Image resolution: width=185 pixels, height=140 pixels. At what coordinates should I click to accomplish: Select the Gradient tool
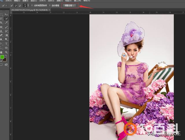click(x=6, y=35)
